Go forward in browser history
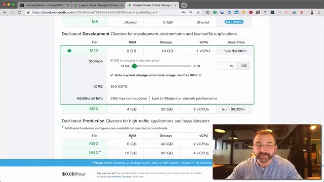324x182 pixels. click(12, 12)
